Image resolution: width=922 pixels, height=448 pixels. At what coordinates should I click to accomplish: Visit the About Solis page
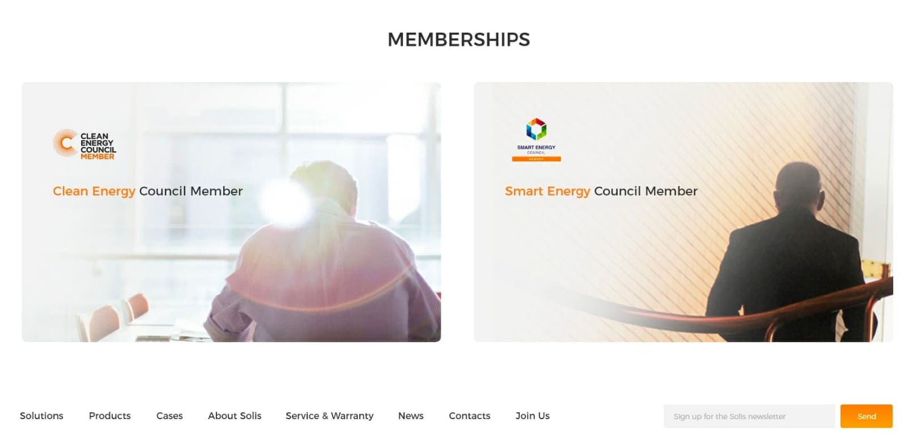[x=235, y=416]
